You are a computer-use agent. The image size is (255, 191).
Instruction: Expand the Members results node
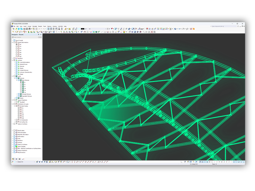pyautogui.click(x=12, y=58)
